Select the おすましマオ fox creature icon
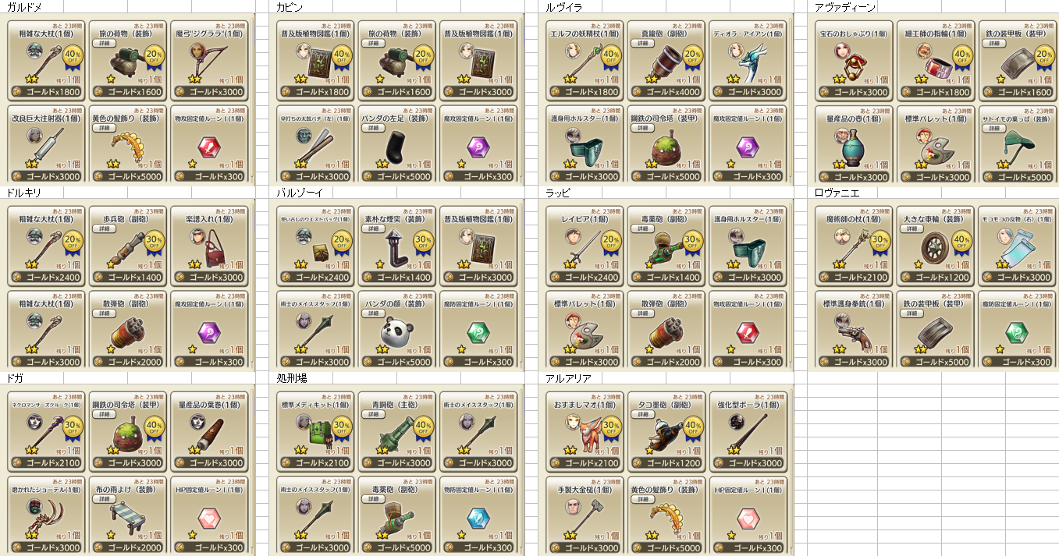Image resolution: width=1059 pixels, height=556 pixels. (x=588, y=434)
